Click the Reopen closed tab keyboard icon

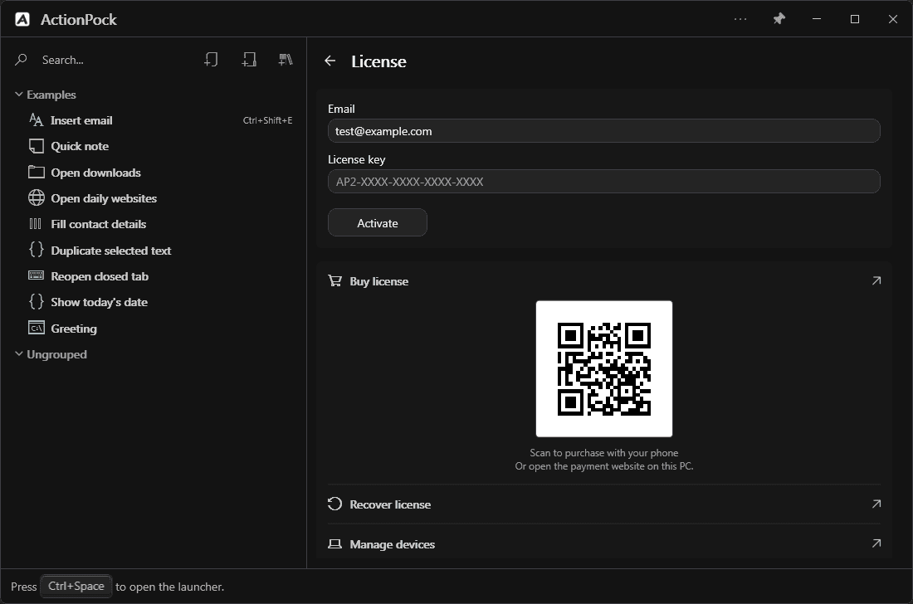[x=36, y=275]
